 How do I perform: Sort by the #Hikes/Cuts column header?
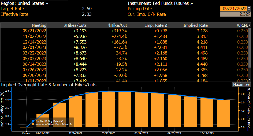[75, 25]
